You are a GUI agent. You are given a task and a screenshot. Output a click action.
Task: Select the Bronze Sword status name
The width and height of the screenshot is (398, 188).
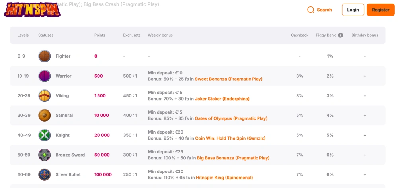click(70, 155)
